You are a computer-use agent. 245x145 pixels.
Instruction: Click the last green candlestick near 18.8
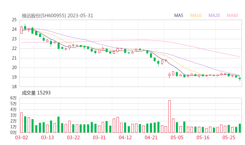(x=240, y=79)
